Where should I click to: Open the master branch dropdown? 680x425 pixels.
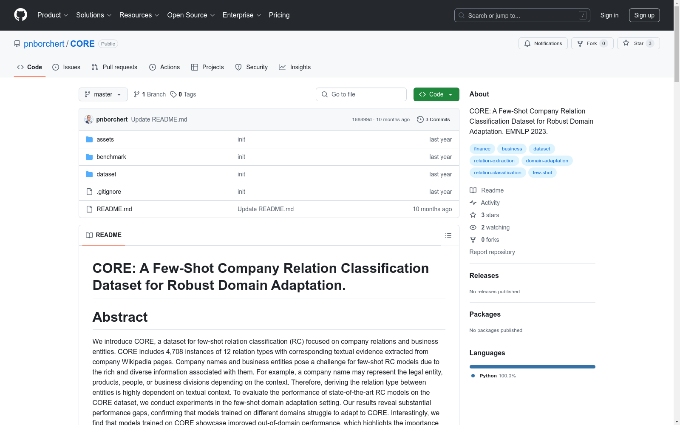(103, 94)
